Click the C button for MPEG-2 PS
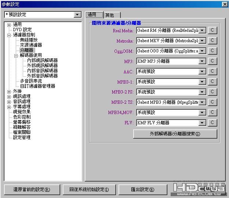 pyautogui.click(x=212, y=92)
